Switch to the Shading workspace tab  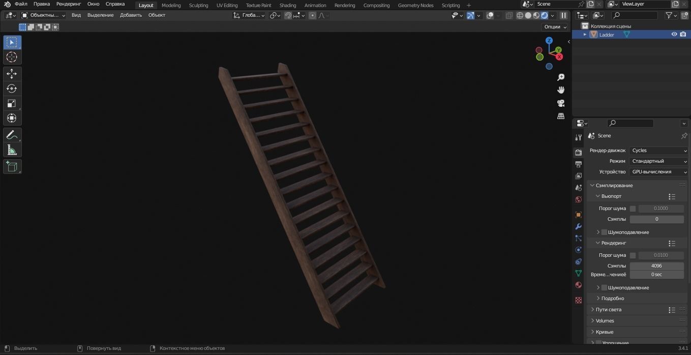pyautogui.click(x=287, y=5)
